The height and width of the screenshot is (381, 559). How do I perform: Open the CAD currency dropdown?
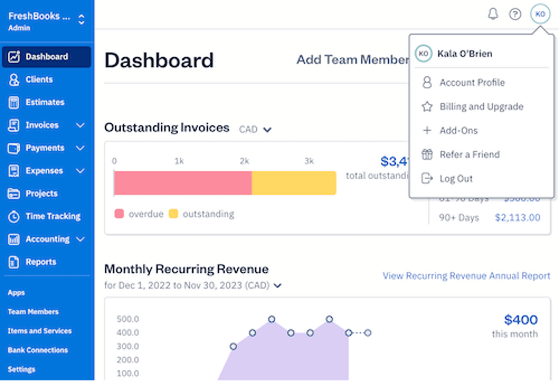(256, 129)
